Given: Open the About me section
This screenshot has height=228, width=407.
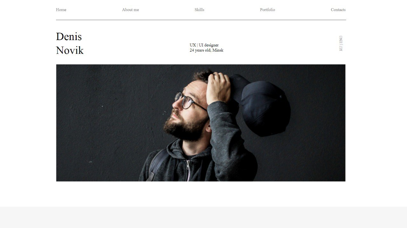Looking at the screenshot, I should [130, 10].
